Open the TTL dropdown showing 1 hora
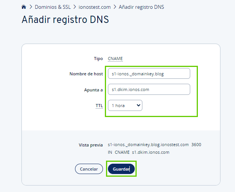235x192 pixels. click(125, 106)
